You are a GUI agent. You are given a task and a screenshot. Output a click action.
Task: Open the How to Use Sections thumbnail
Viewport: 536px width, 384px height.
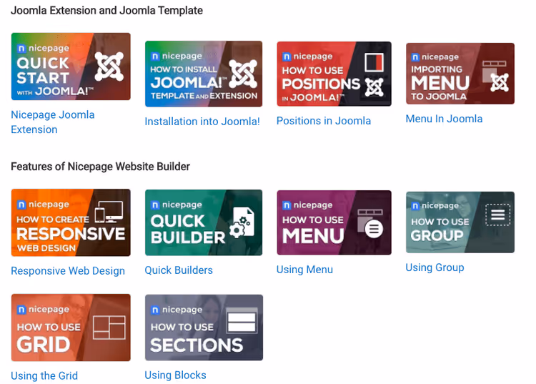(x=204, y=328)
